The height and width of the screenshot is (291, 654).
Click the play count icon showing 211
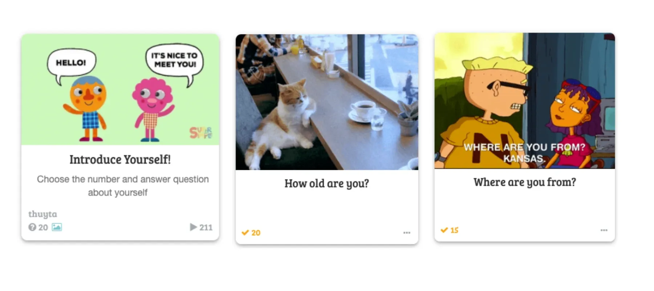click(193, 227)
